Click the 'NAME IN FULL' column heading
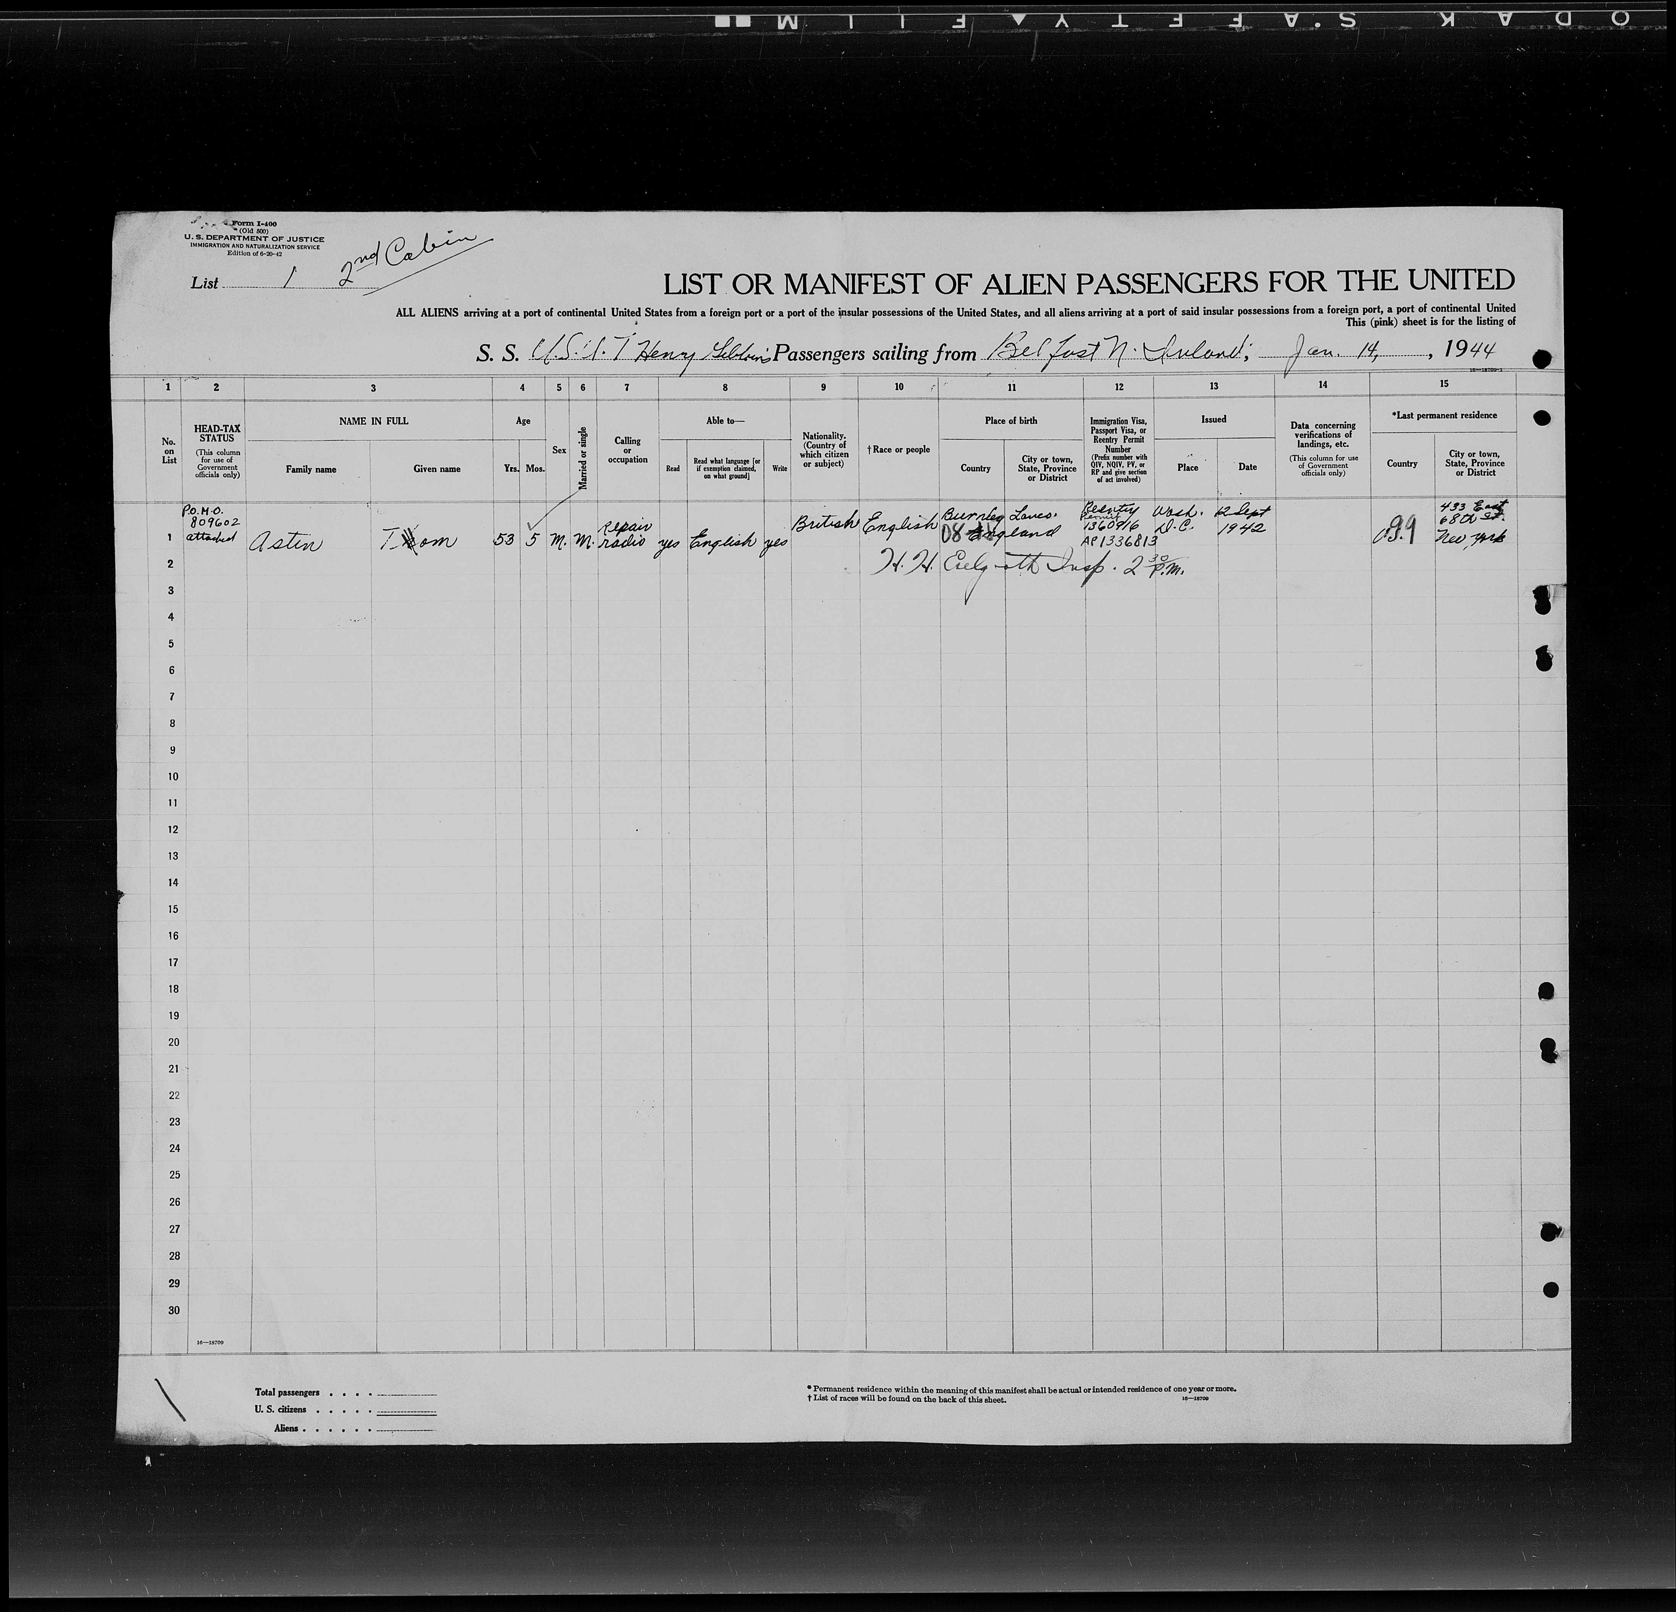Screen dimensions: 1676x1612 point(374,421)
